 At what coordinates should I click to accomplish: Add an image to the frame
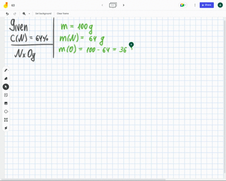(x=6, y=103)
